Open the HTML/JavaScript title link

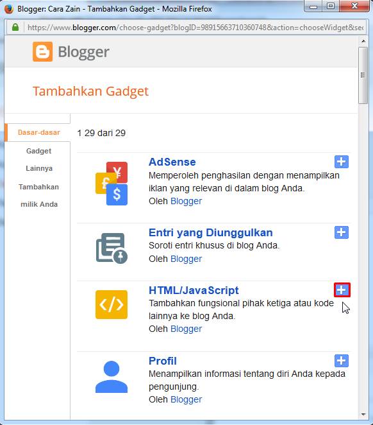click(x=194, y=290)
